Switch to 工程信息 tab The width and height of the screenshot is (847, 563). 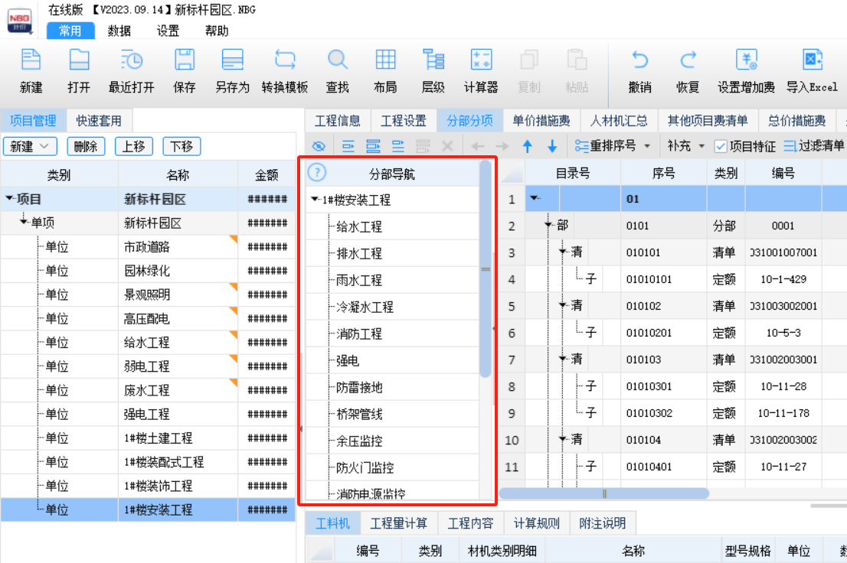[338, 120]
